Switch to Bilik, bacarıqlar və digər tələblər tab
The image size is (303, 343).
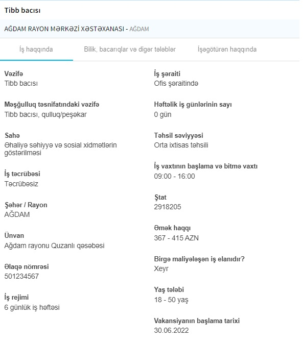coord(130,50)
